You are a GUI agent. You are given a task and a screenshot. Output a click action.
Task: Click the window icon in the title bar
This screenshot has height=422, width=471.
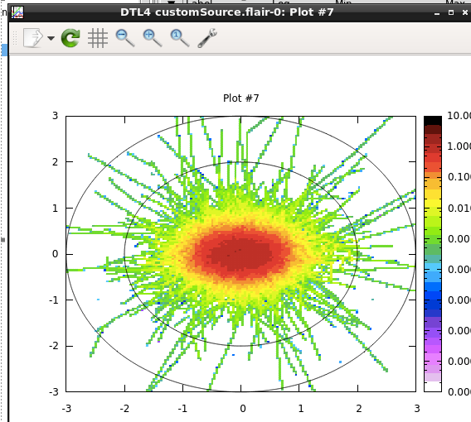coord(17,12)
